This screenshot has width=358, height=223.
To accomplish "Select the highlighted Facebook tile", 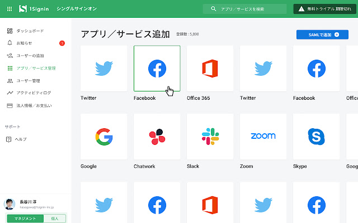I will click(x=157, y=68).
